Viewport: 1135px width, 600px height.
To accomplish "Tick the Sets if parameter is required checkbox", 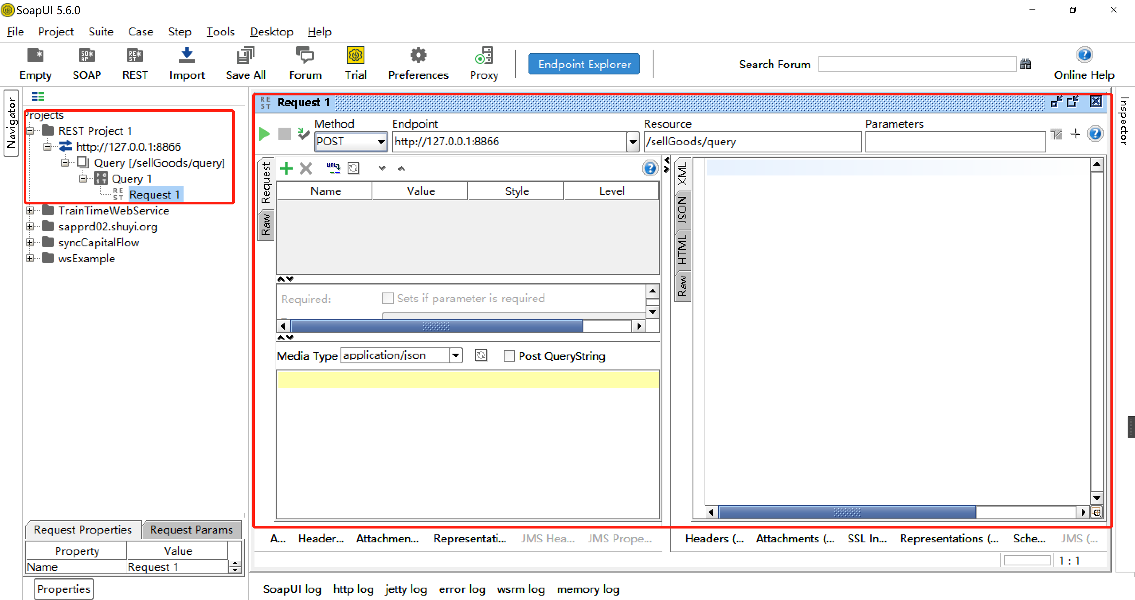I will coord(387,299).
